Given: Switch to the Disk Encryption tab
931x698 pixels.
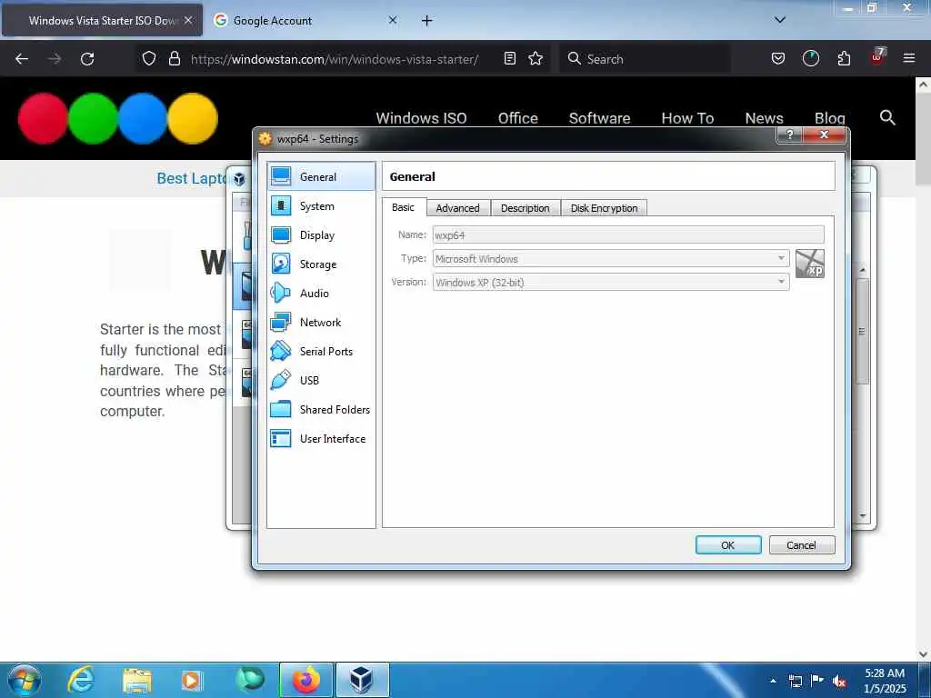Looking at the screenshot, I should 604,208.
